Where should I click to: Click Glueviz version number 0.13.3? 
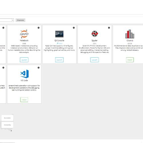(130, 44)
